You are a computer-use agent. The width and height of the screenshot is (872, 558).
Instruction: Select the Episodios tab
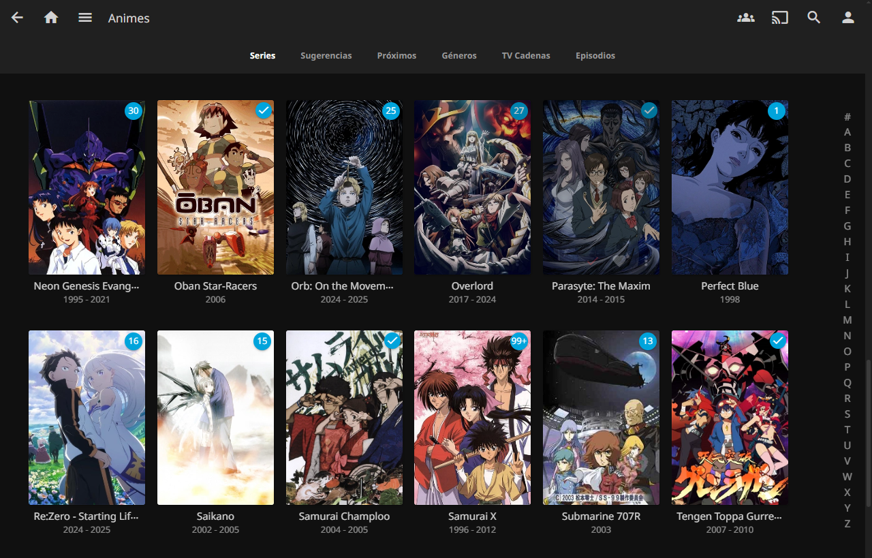pyautogui.click(x=595, y=55)
